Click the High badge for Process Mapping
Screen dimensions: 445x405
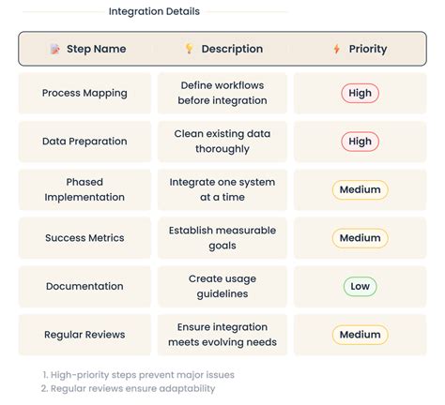360,93
